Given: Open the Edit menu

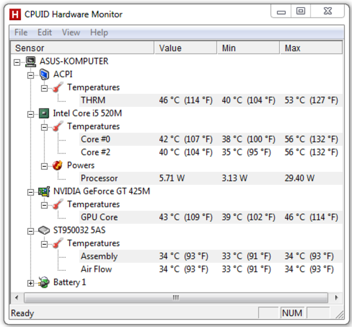Looking at the screenshot, I should pos(45,33).
